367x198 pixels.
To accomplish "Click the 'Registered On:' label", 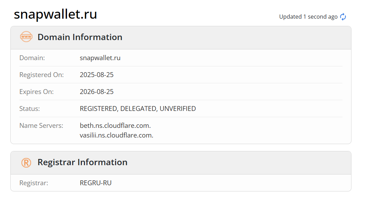I will point(41,75).
